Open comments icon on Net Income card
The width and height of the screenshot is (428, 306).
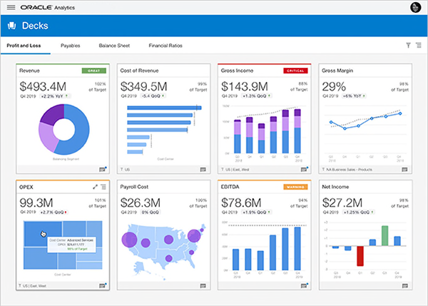404,286
